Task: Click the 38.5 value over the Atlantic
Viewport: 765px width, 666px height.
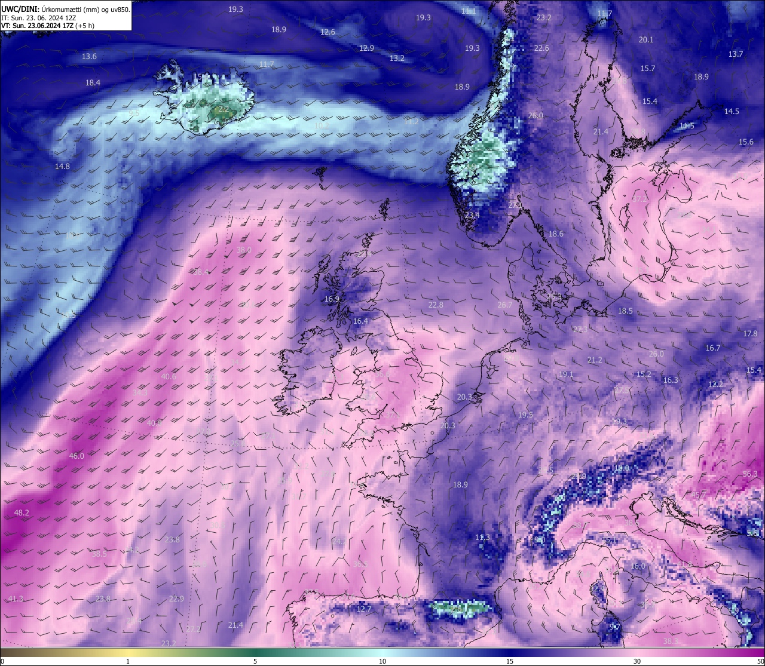Action: point(99,554)
